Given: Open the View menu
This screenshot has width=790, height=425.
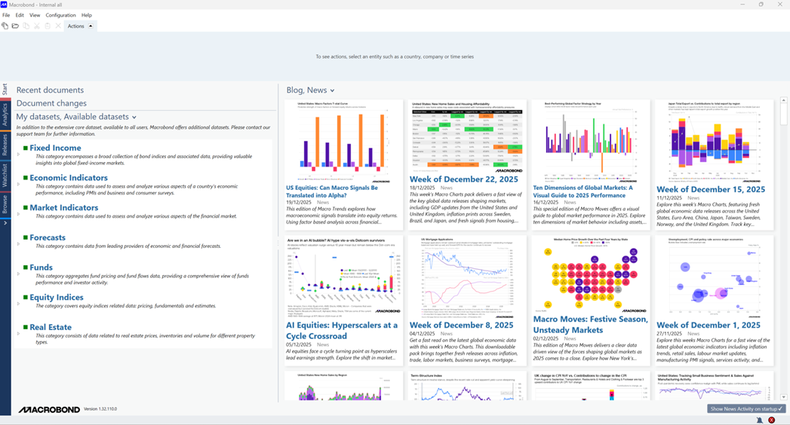Looking at the screenshot, I should [35, 15].
